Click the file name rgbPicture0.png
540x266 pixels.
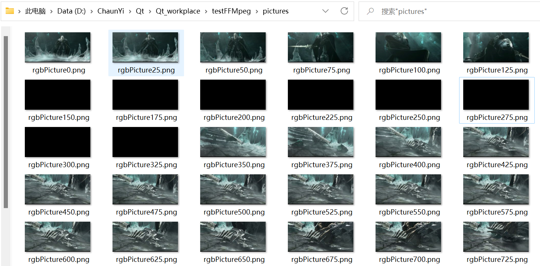(x=59, y=70)
